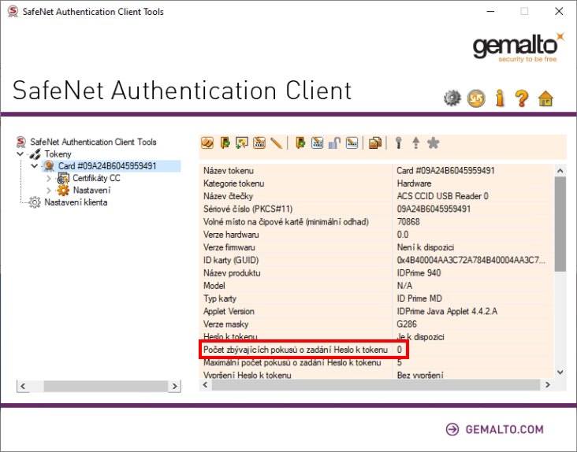Click the Název tokenu row label

[229, 171]
